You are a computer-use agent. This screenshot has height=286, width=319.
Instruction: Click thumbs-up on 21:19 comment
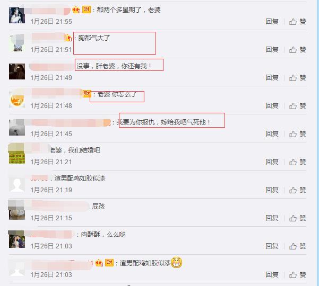293,190
